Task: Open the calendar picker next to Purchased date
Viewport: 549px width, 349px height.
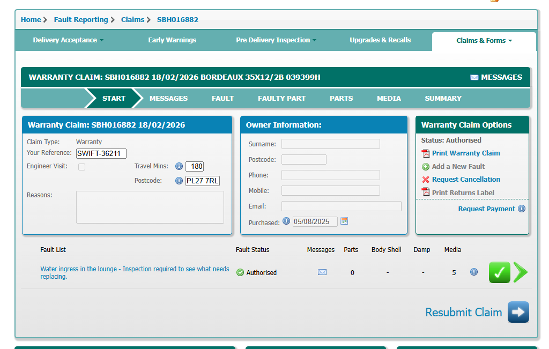Action: tap(344, 221)
